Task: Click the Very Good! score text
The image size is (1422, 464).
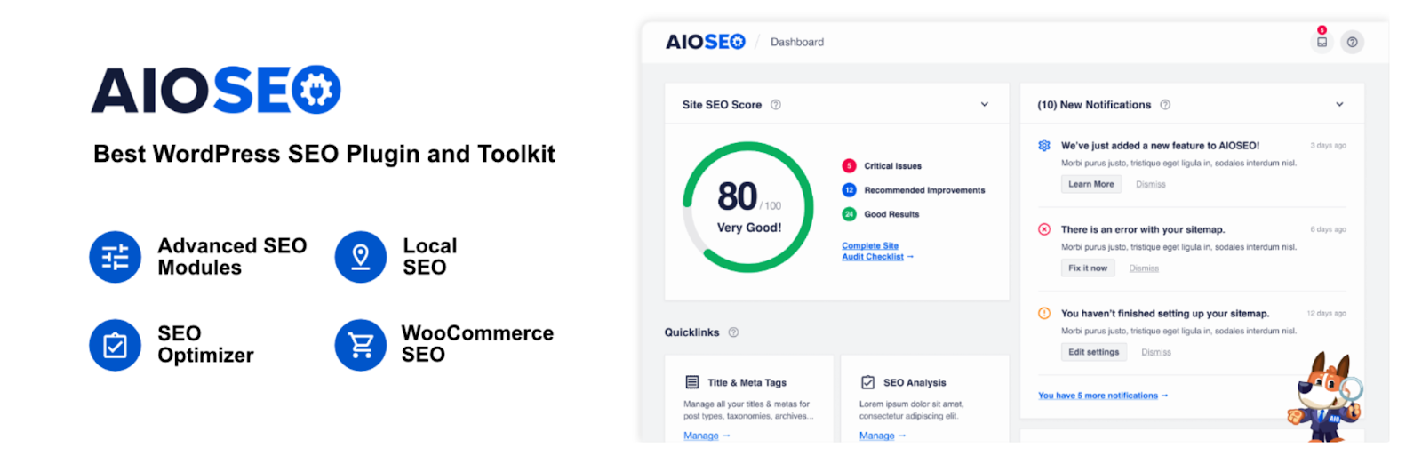Action: click(749, 228)
